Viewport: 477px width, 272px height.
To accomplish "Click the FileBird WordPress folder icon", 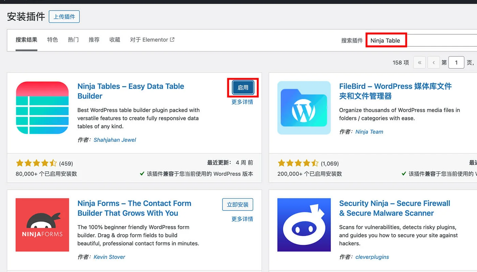I will [304, 107].
